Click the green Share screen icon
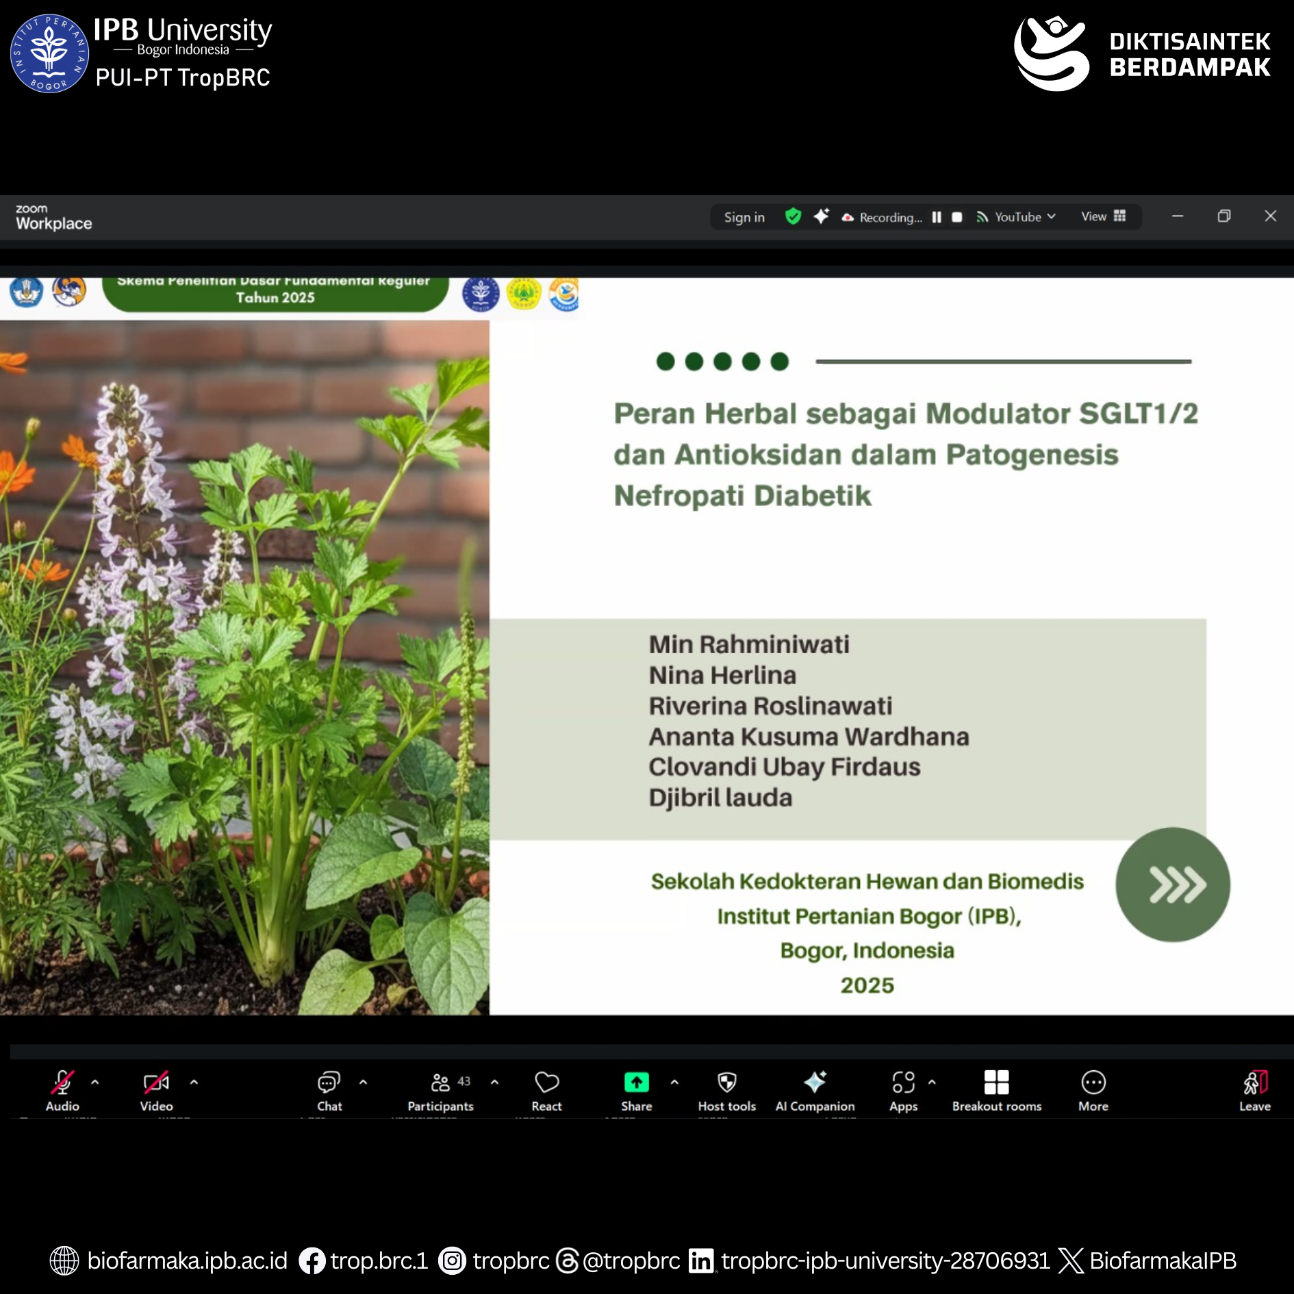Screen dimensions: 1294x1294 [636, 1082]
